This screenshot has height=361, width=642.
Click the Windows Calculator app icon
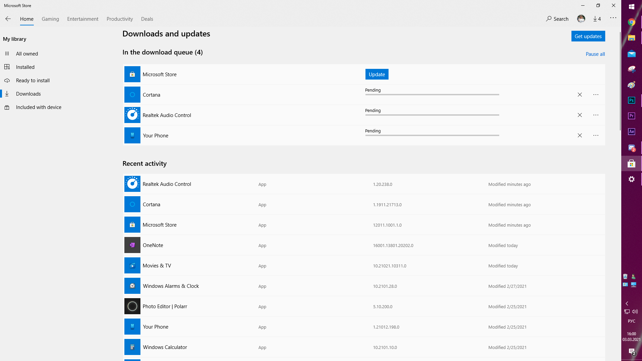click(x=132, y=347)
